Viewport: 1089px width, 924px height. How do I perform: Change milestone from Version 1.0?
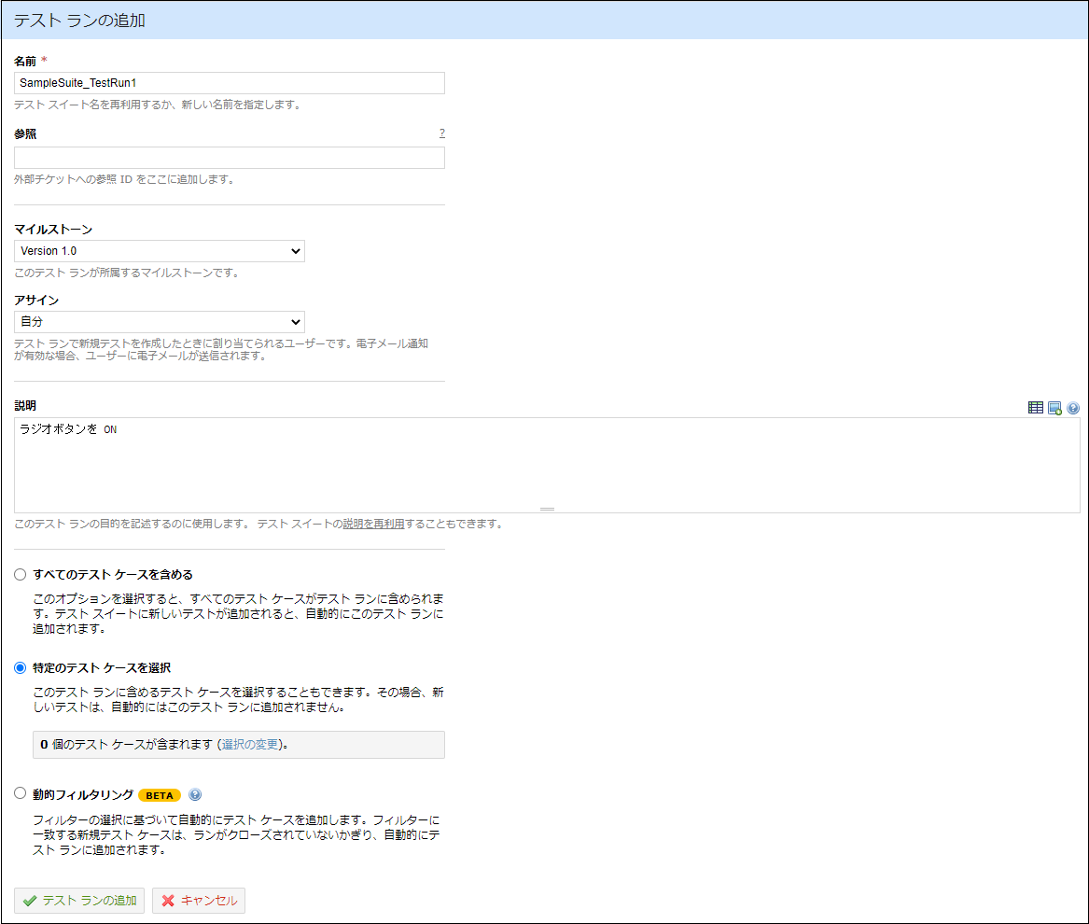(x=159, y=250)
